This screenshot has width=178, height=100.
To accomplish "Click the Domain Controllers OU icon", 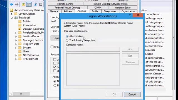I will [20, 29].
